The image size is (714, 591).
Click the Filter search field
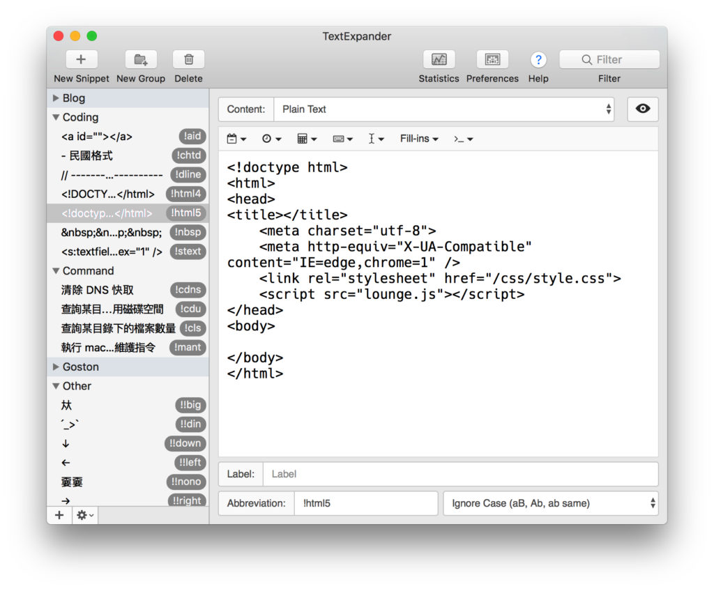(609, 60)
